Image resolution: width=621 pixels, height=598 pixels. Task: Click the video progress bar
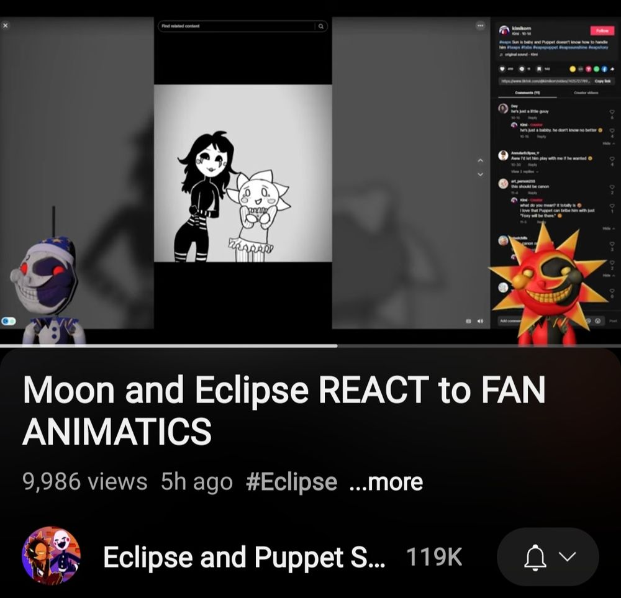pos(310,346)
